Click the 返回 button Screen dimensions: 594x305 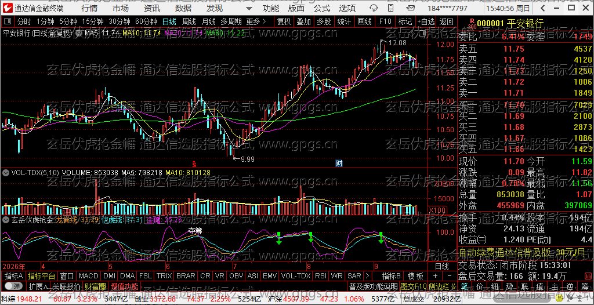click(446, 21)
